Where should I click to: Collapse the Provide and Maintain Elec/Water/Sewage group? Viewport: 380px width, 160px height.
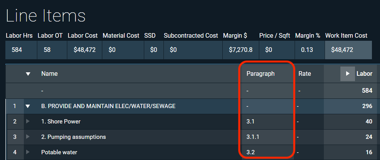[x=28, y=106]
